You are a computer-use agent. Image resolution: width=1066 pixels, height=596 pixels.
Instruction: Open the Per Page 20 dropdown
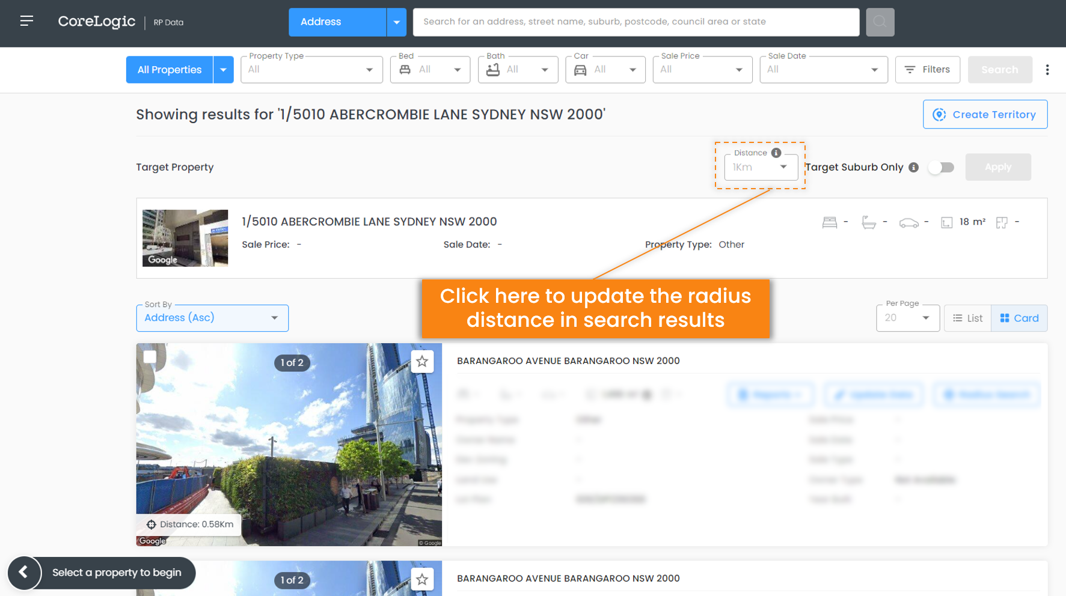[907, 318]
